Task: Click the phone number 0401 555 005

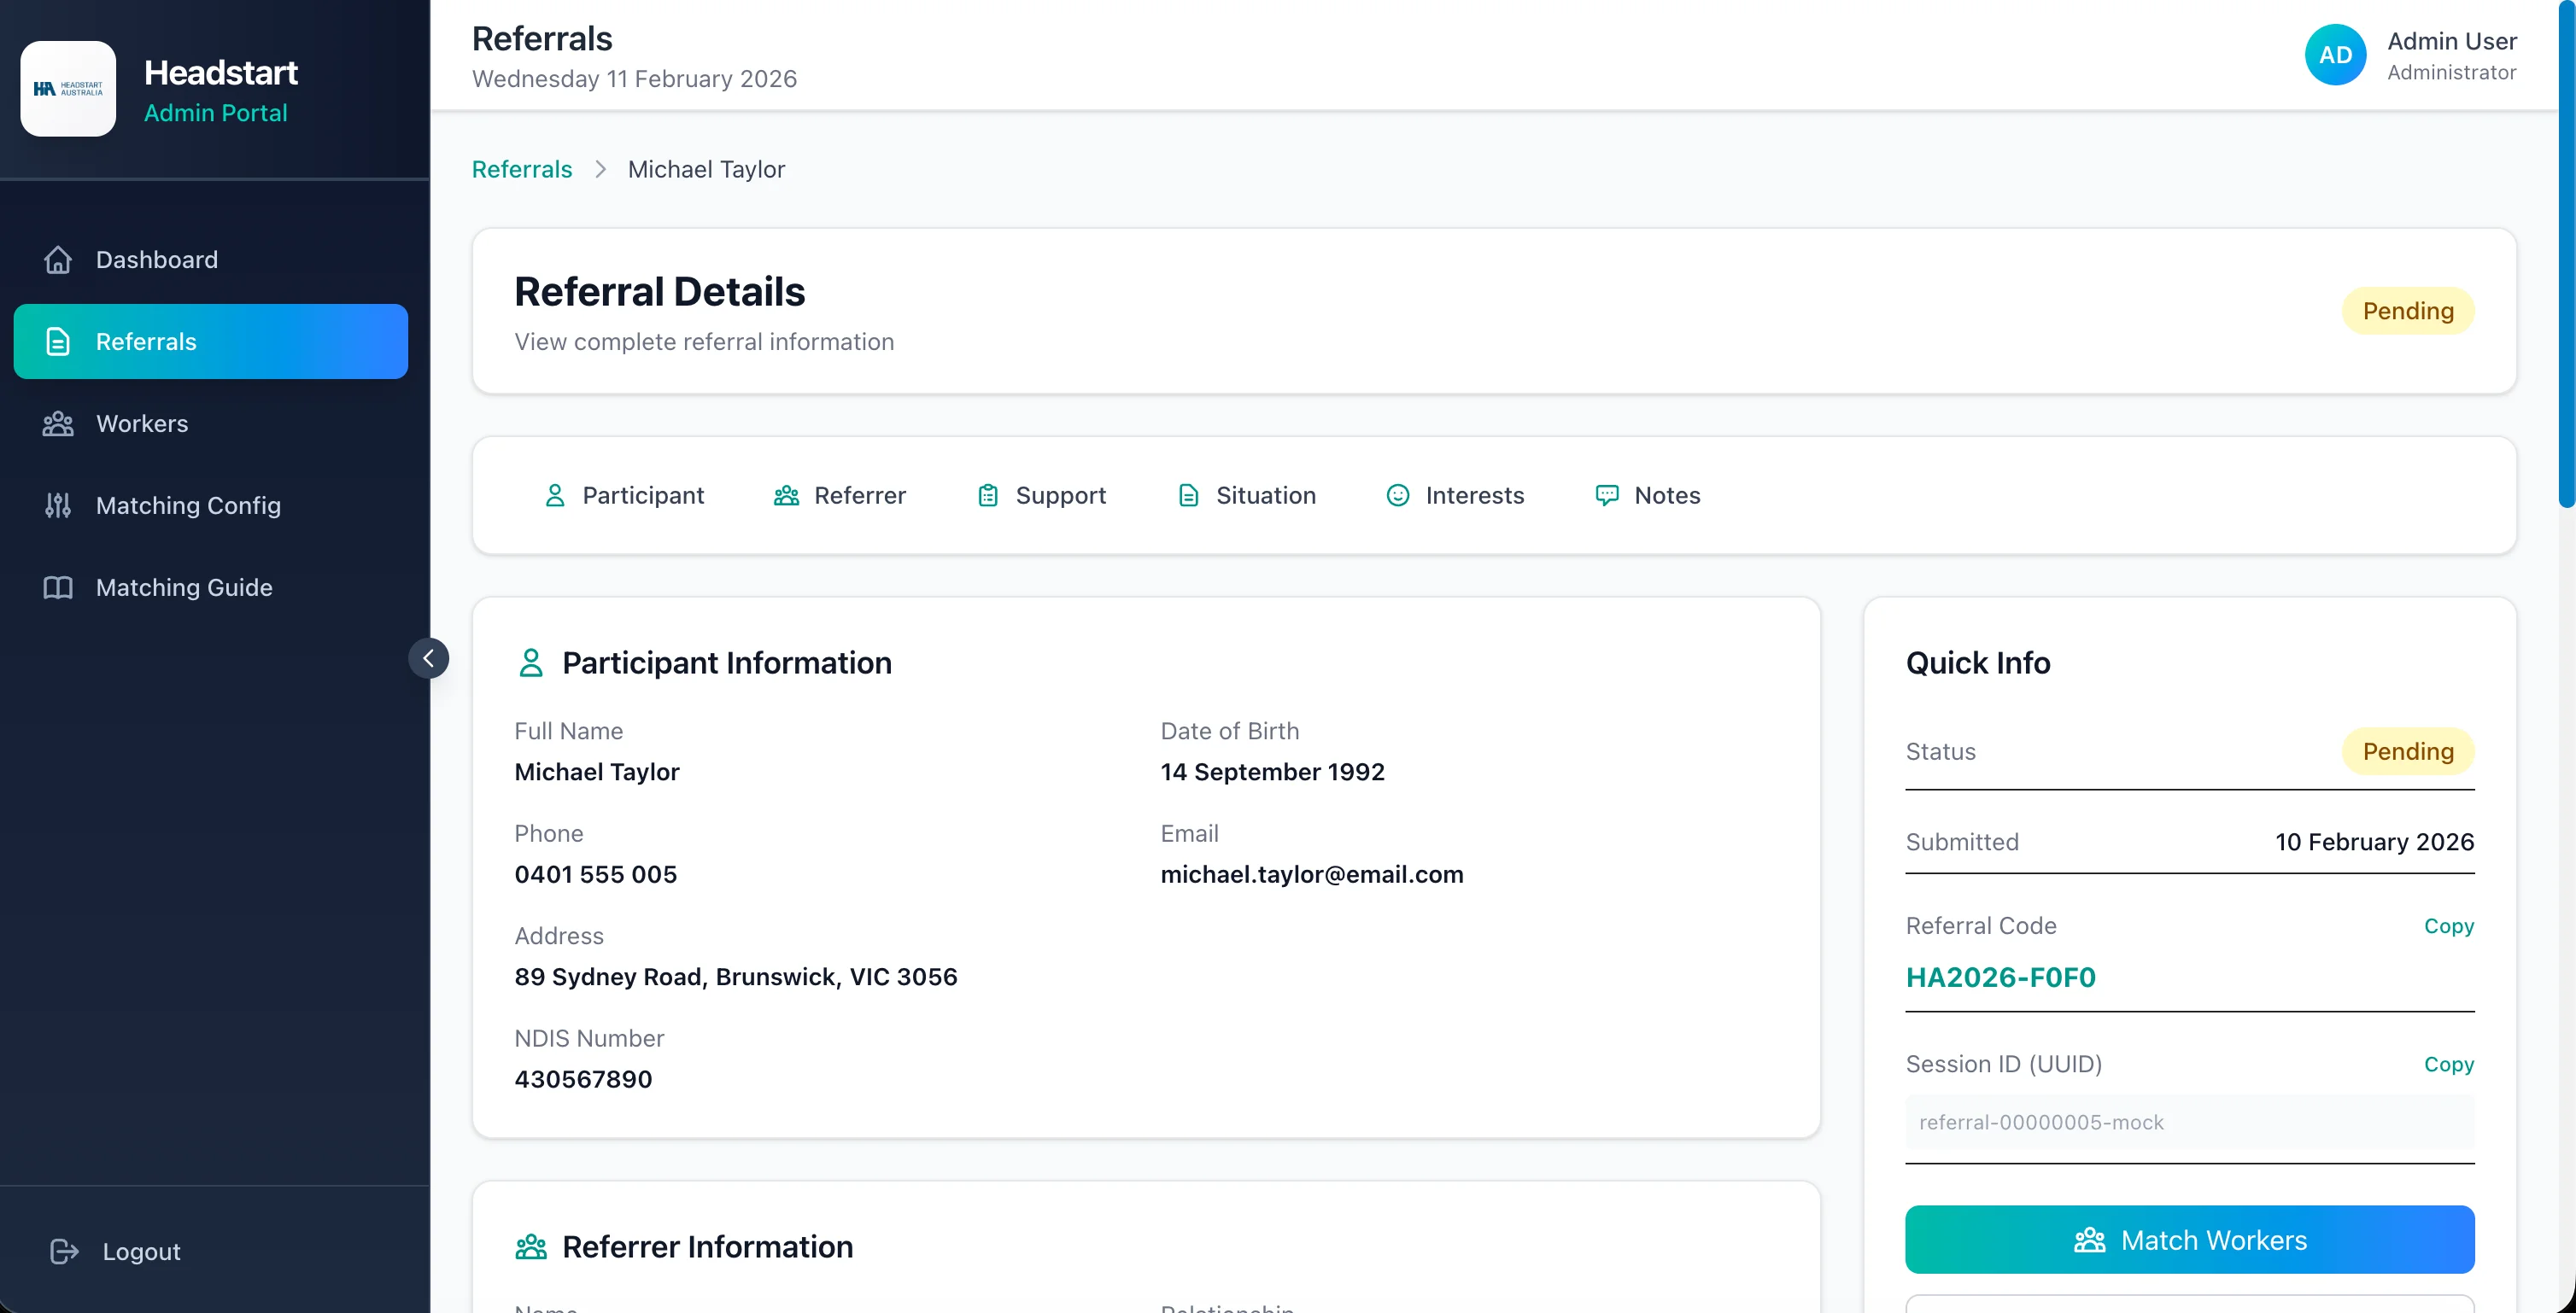Action: pos(595,874)
